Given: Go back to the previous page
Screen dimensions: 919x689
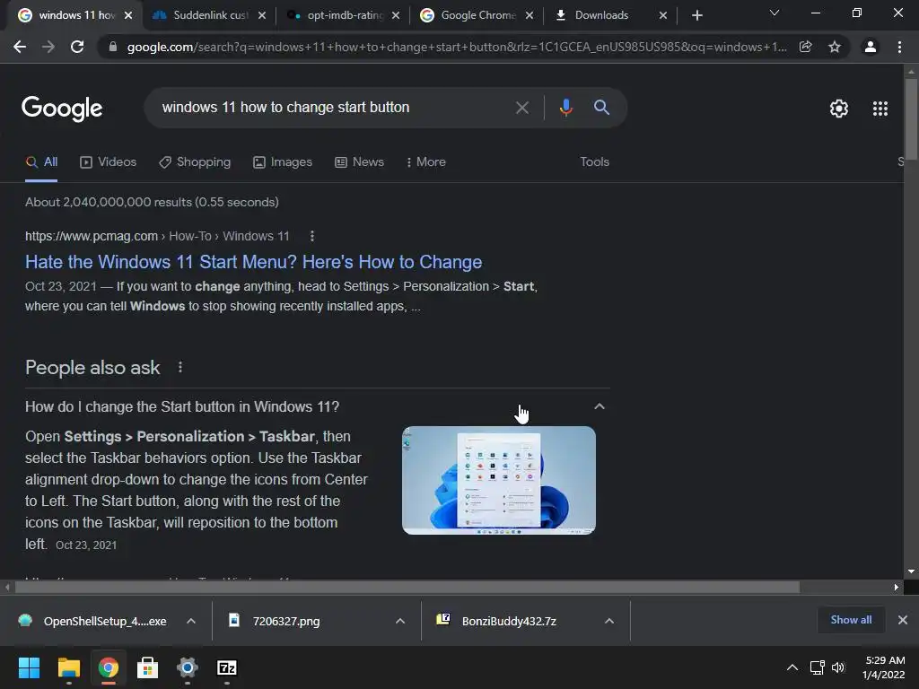Looking at the screenshot, I should (20, 47).
